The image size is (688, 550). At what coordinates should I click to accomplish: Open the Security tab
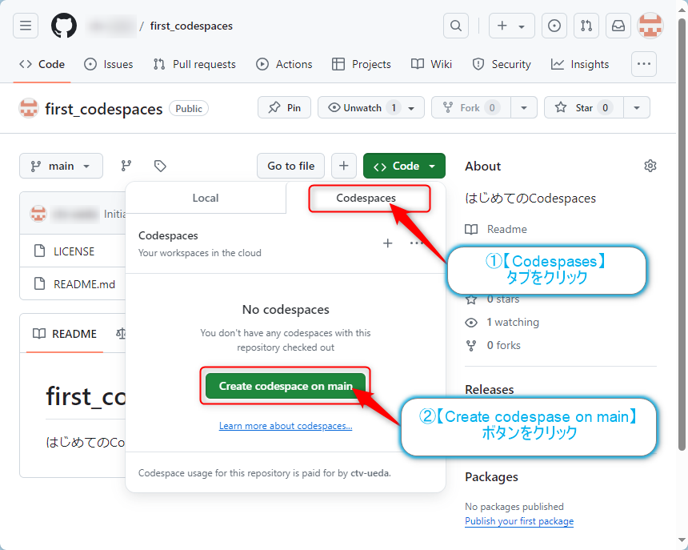coord(502,64)
